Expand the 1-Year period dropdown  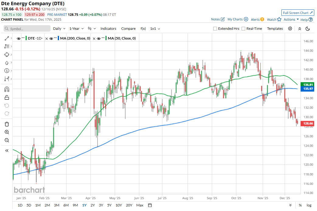[x=76, y=29]
